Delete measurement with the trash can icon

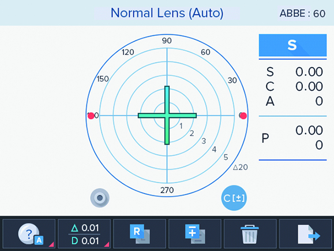coord(250,234)
